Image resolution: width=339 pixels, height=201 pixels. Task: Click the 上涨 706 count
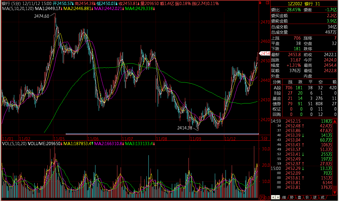pos(297,38)
